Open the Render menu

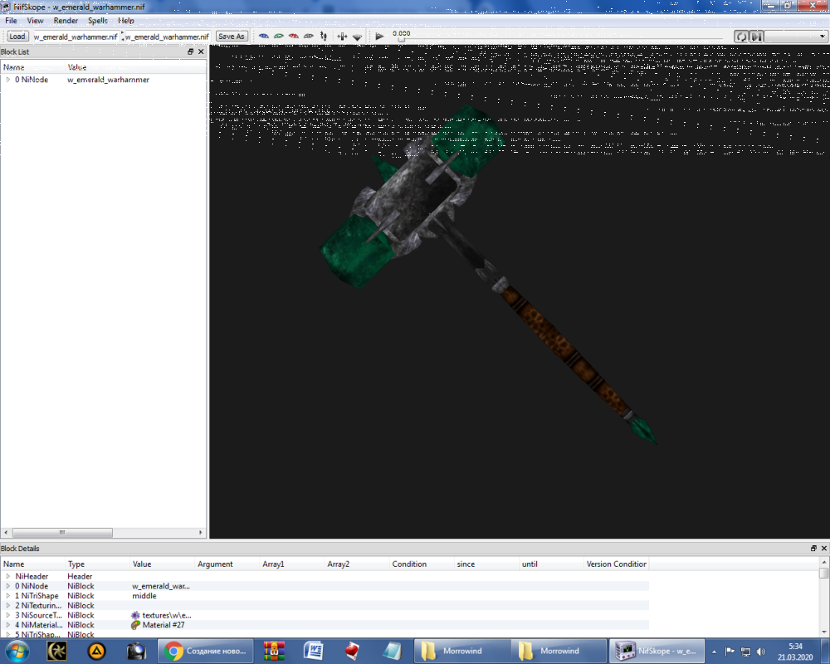pos(66,21)
